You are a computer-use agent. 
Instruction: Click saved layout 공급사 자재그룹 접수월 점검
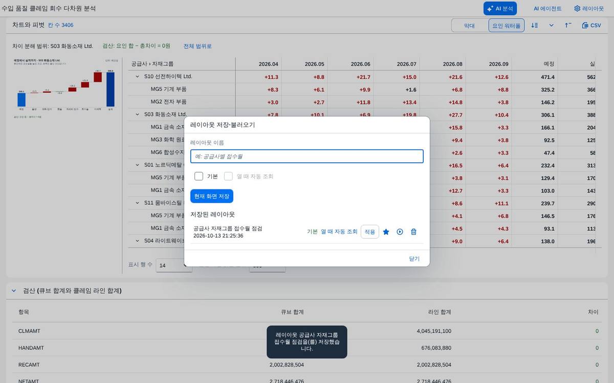coord(228,228)
